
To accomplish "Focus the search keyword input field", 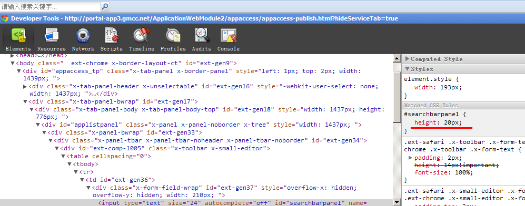I will [x=50, y=6].
